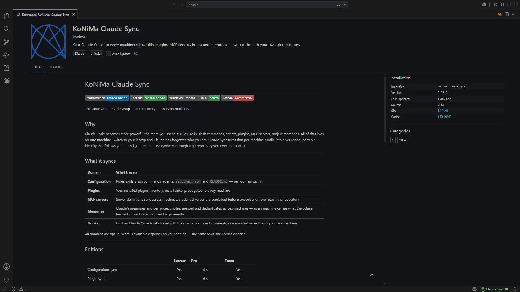The image size is (520, 292).
Task: Go forward with the right arrow
Action: [x=182, y=5]
